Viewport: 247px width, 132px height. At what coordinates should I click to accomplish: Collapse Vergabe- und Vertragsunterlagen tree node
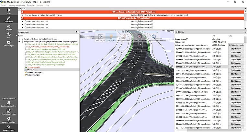tap(19, 42)
